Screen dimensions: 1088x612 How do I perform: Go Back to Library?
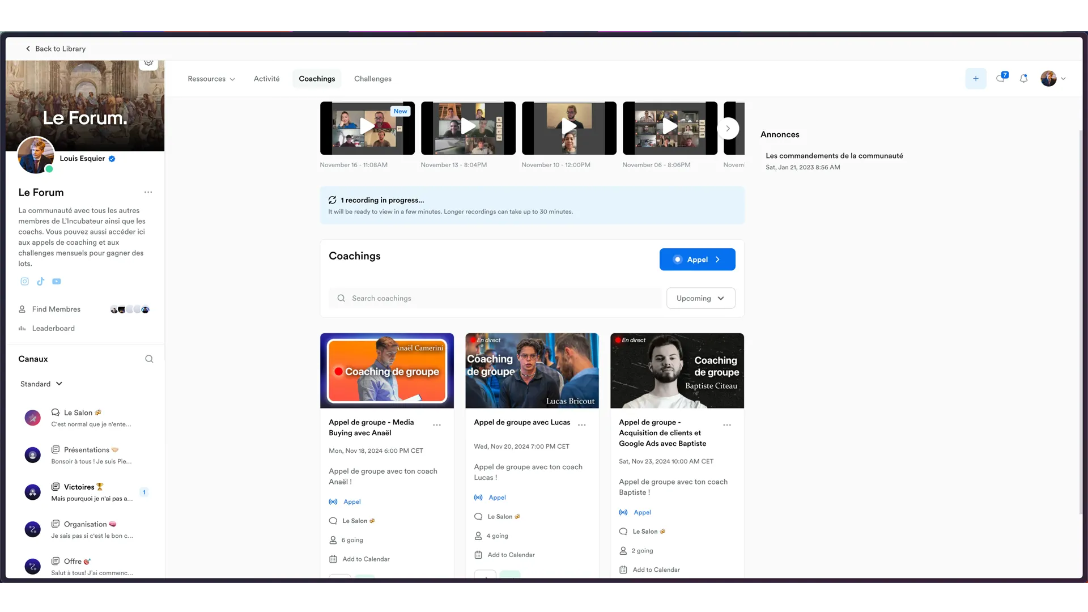[x=56, y=49]
